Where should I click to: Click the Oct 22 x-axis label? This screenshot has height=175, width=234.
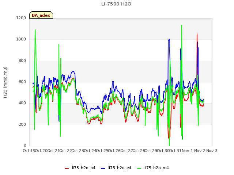coord(65,151)
